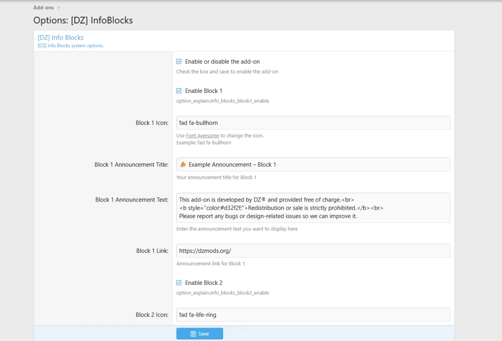
Task: Click the breadcrumb arrow beside Add-ons
Action: click(59, 7)
